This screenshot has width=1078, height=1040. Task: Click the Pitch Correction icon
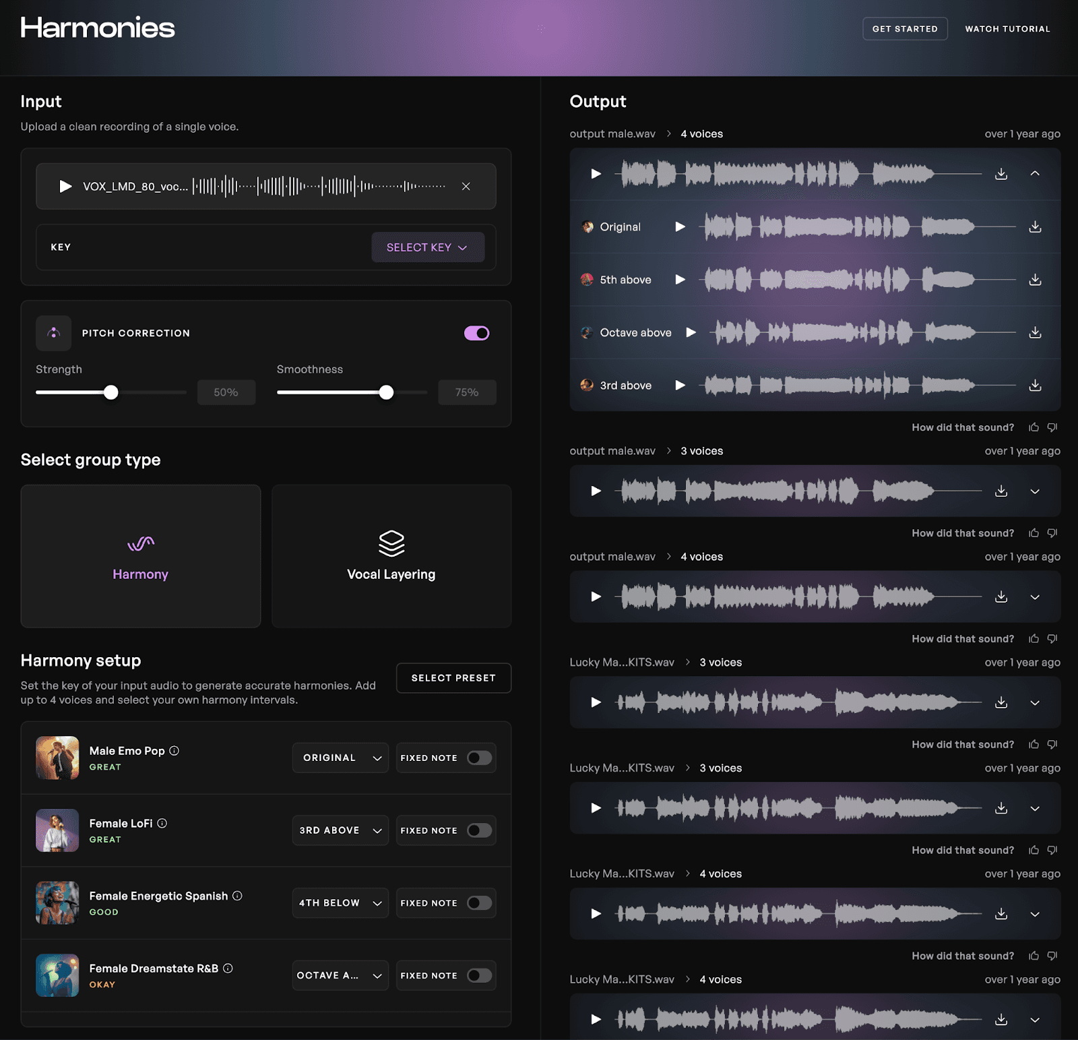coord(54,333)
